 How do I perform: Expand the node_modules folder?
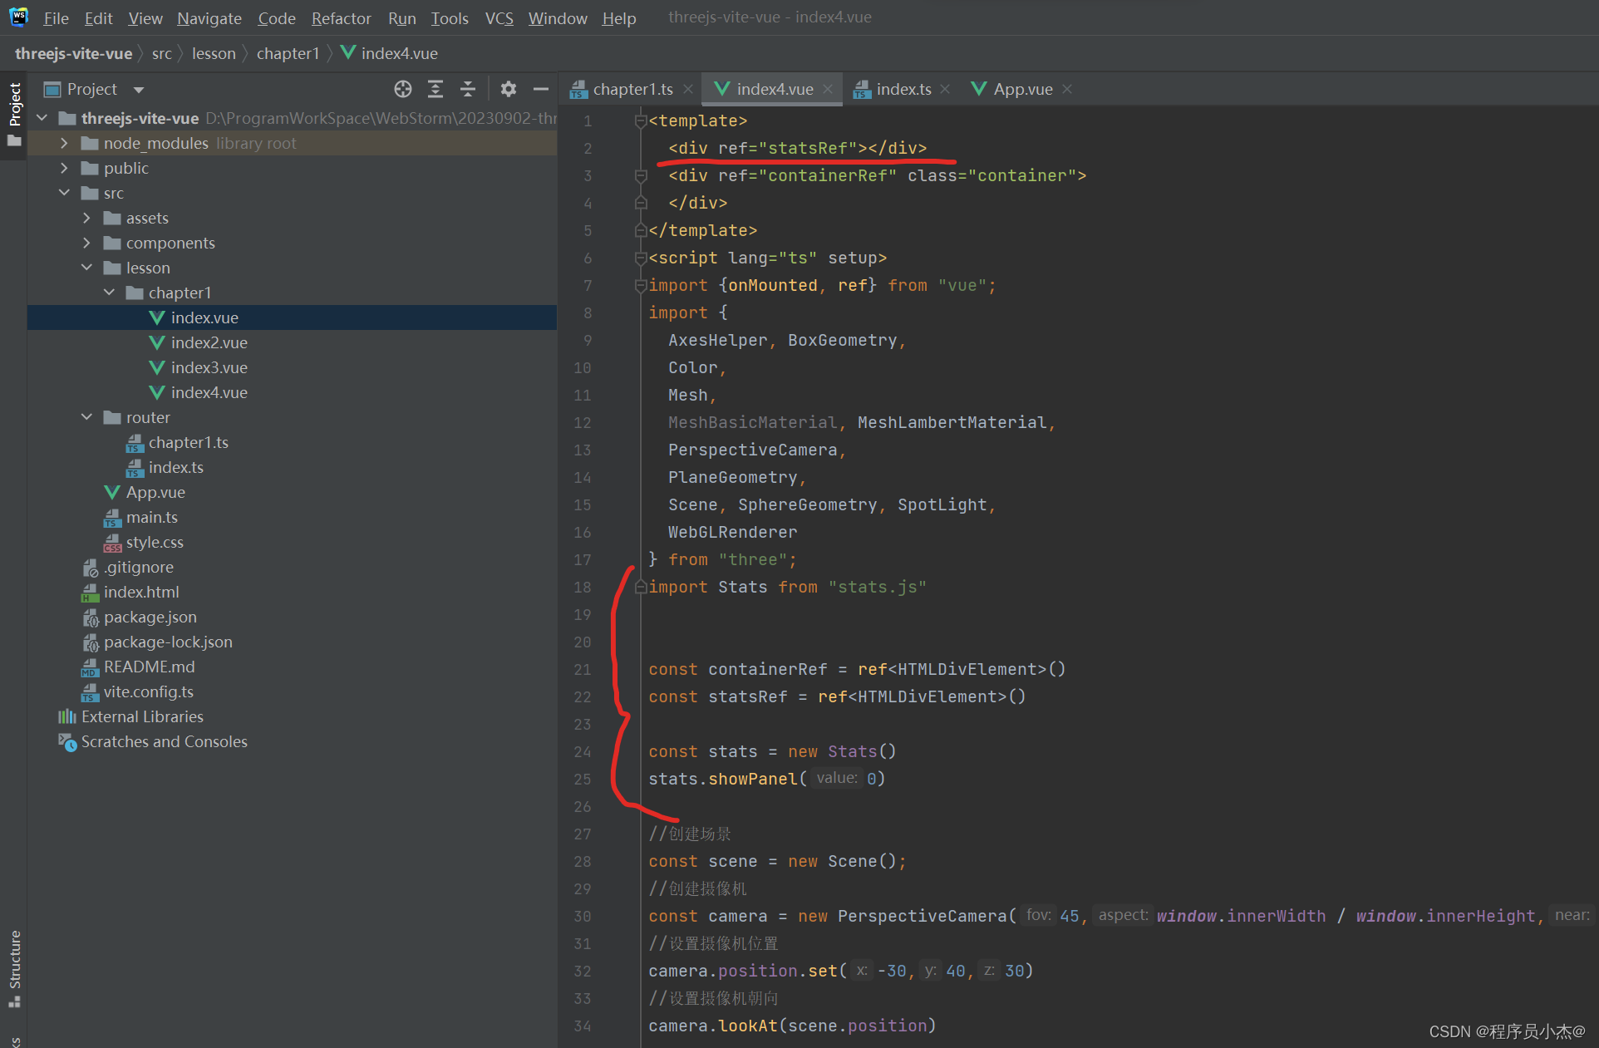click(x=64, y=143)
